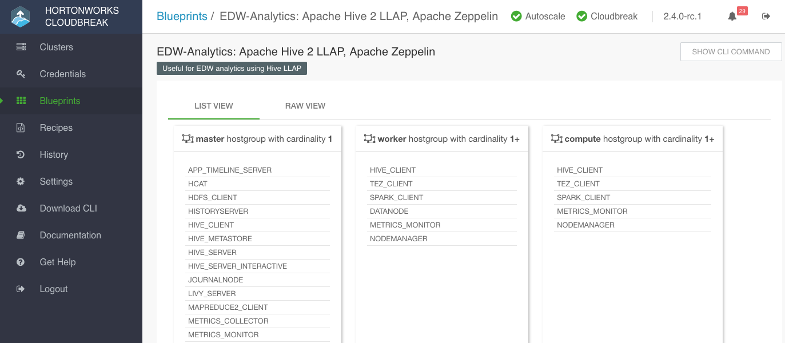Click SPARK_CLIENT in worker hostgroup
Viewport: 785px width, 343px height.
click(397, 197)
